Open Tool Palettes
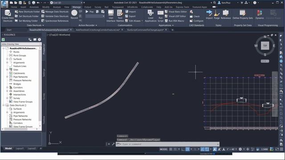Screen dimensions: 285x160 click(120, 16)
